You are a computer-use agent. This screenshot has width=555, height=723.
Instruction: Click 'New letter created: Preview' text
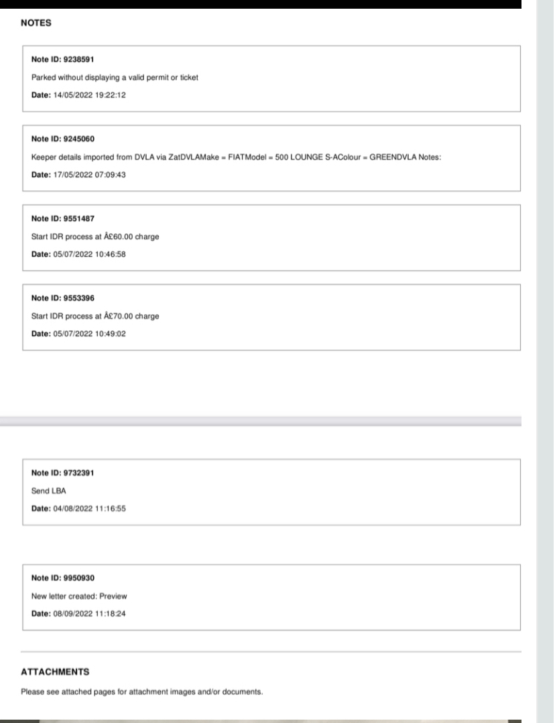point(79,596)
